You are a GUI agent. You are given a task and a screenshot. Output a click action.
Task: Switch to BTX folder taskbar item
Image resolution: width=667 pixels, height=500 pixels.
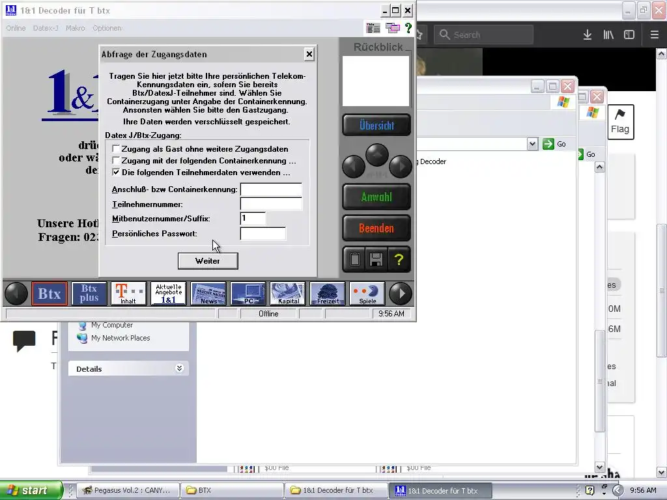coord(232,490)
